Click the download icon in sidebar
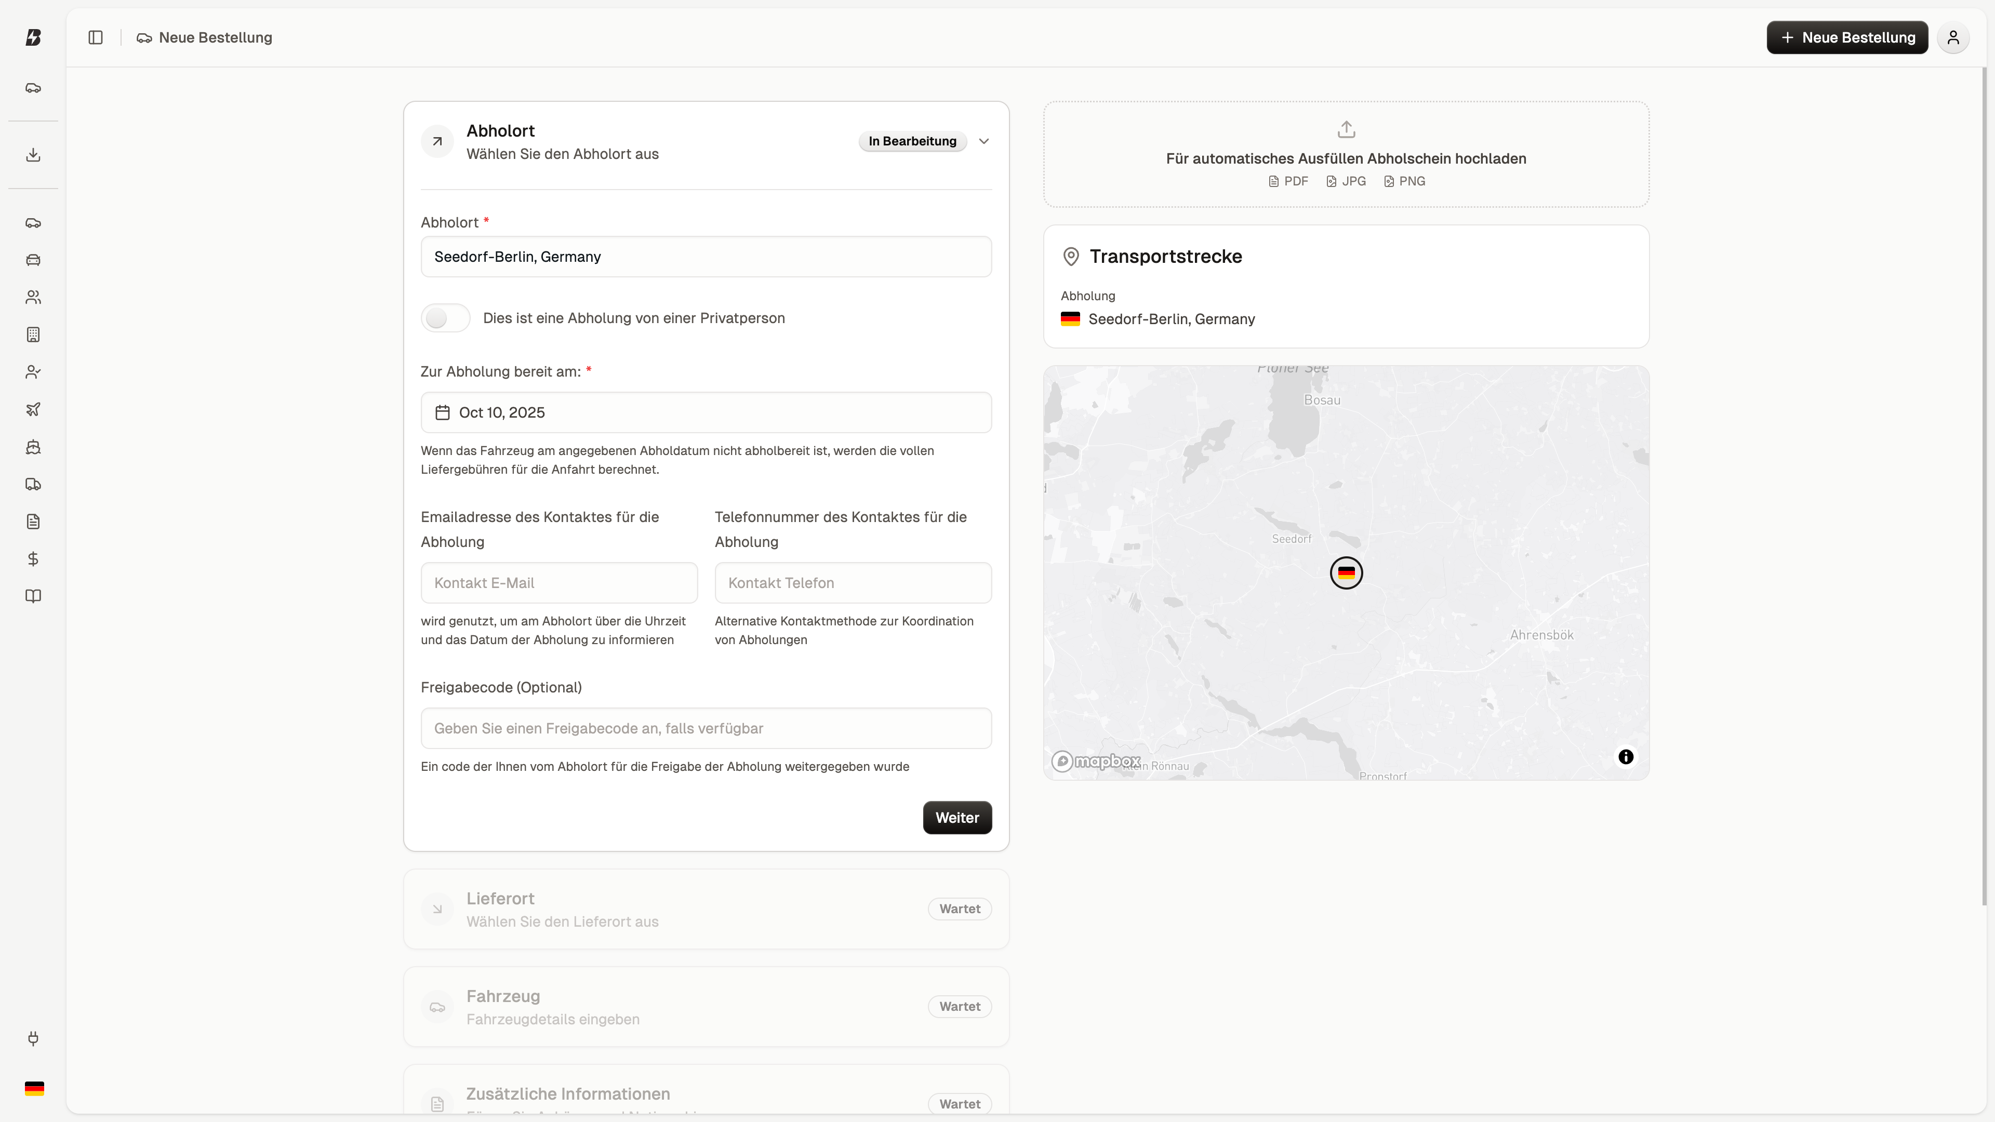The height and width of the screenshot is (1122, 1995). [33, 155]
